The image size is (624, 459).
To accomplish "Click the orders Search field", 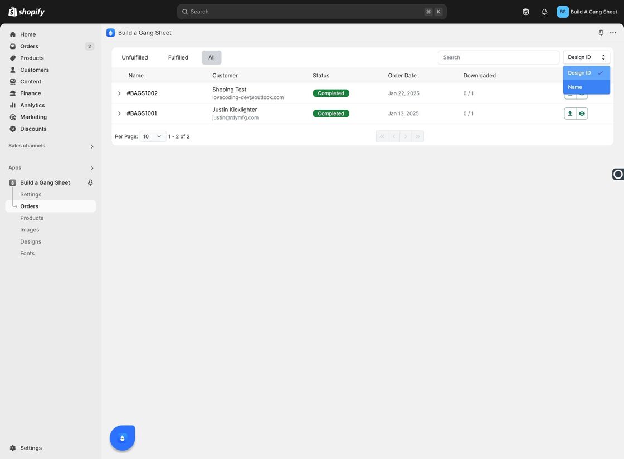I will (x=498, y=57).
